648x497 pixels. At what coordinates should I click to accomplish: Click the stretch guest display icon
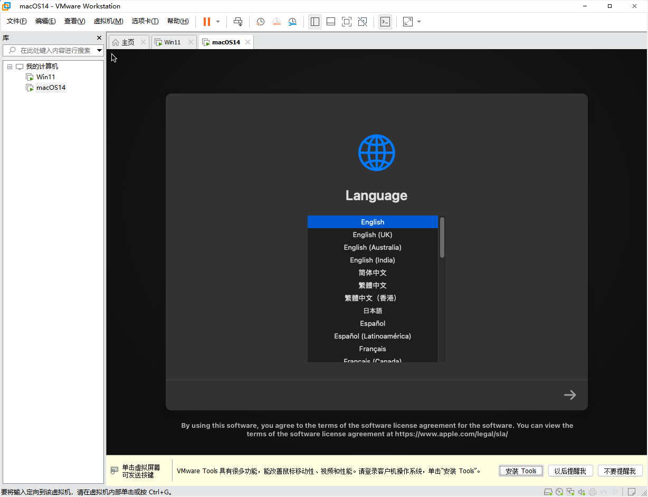[408, 22]
